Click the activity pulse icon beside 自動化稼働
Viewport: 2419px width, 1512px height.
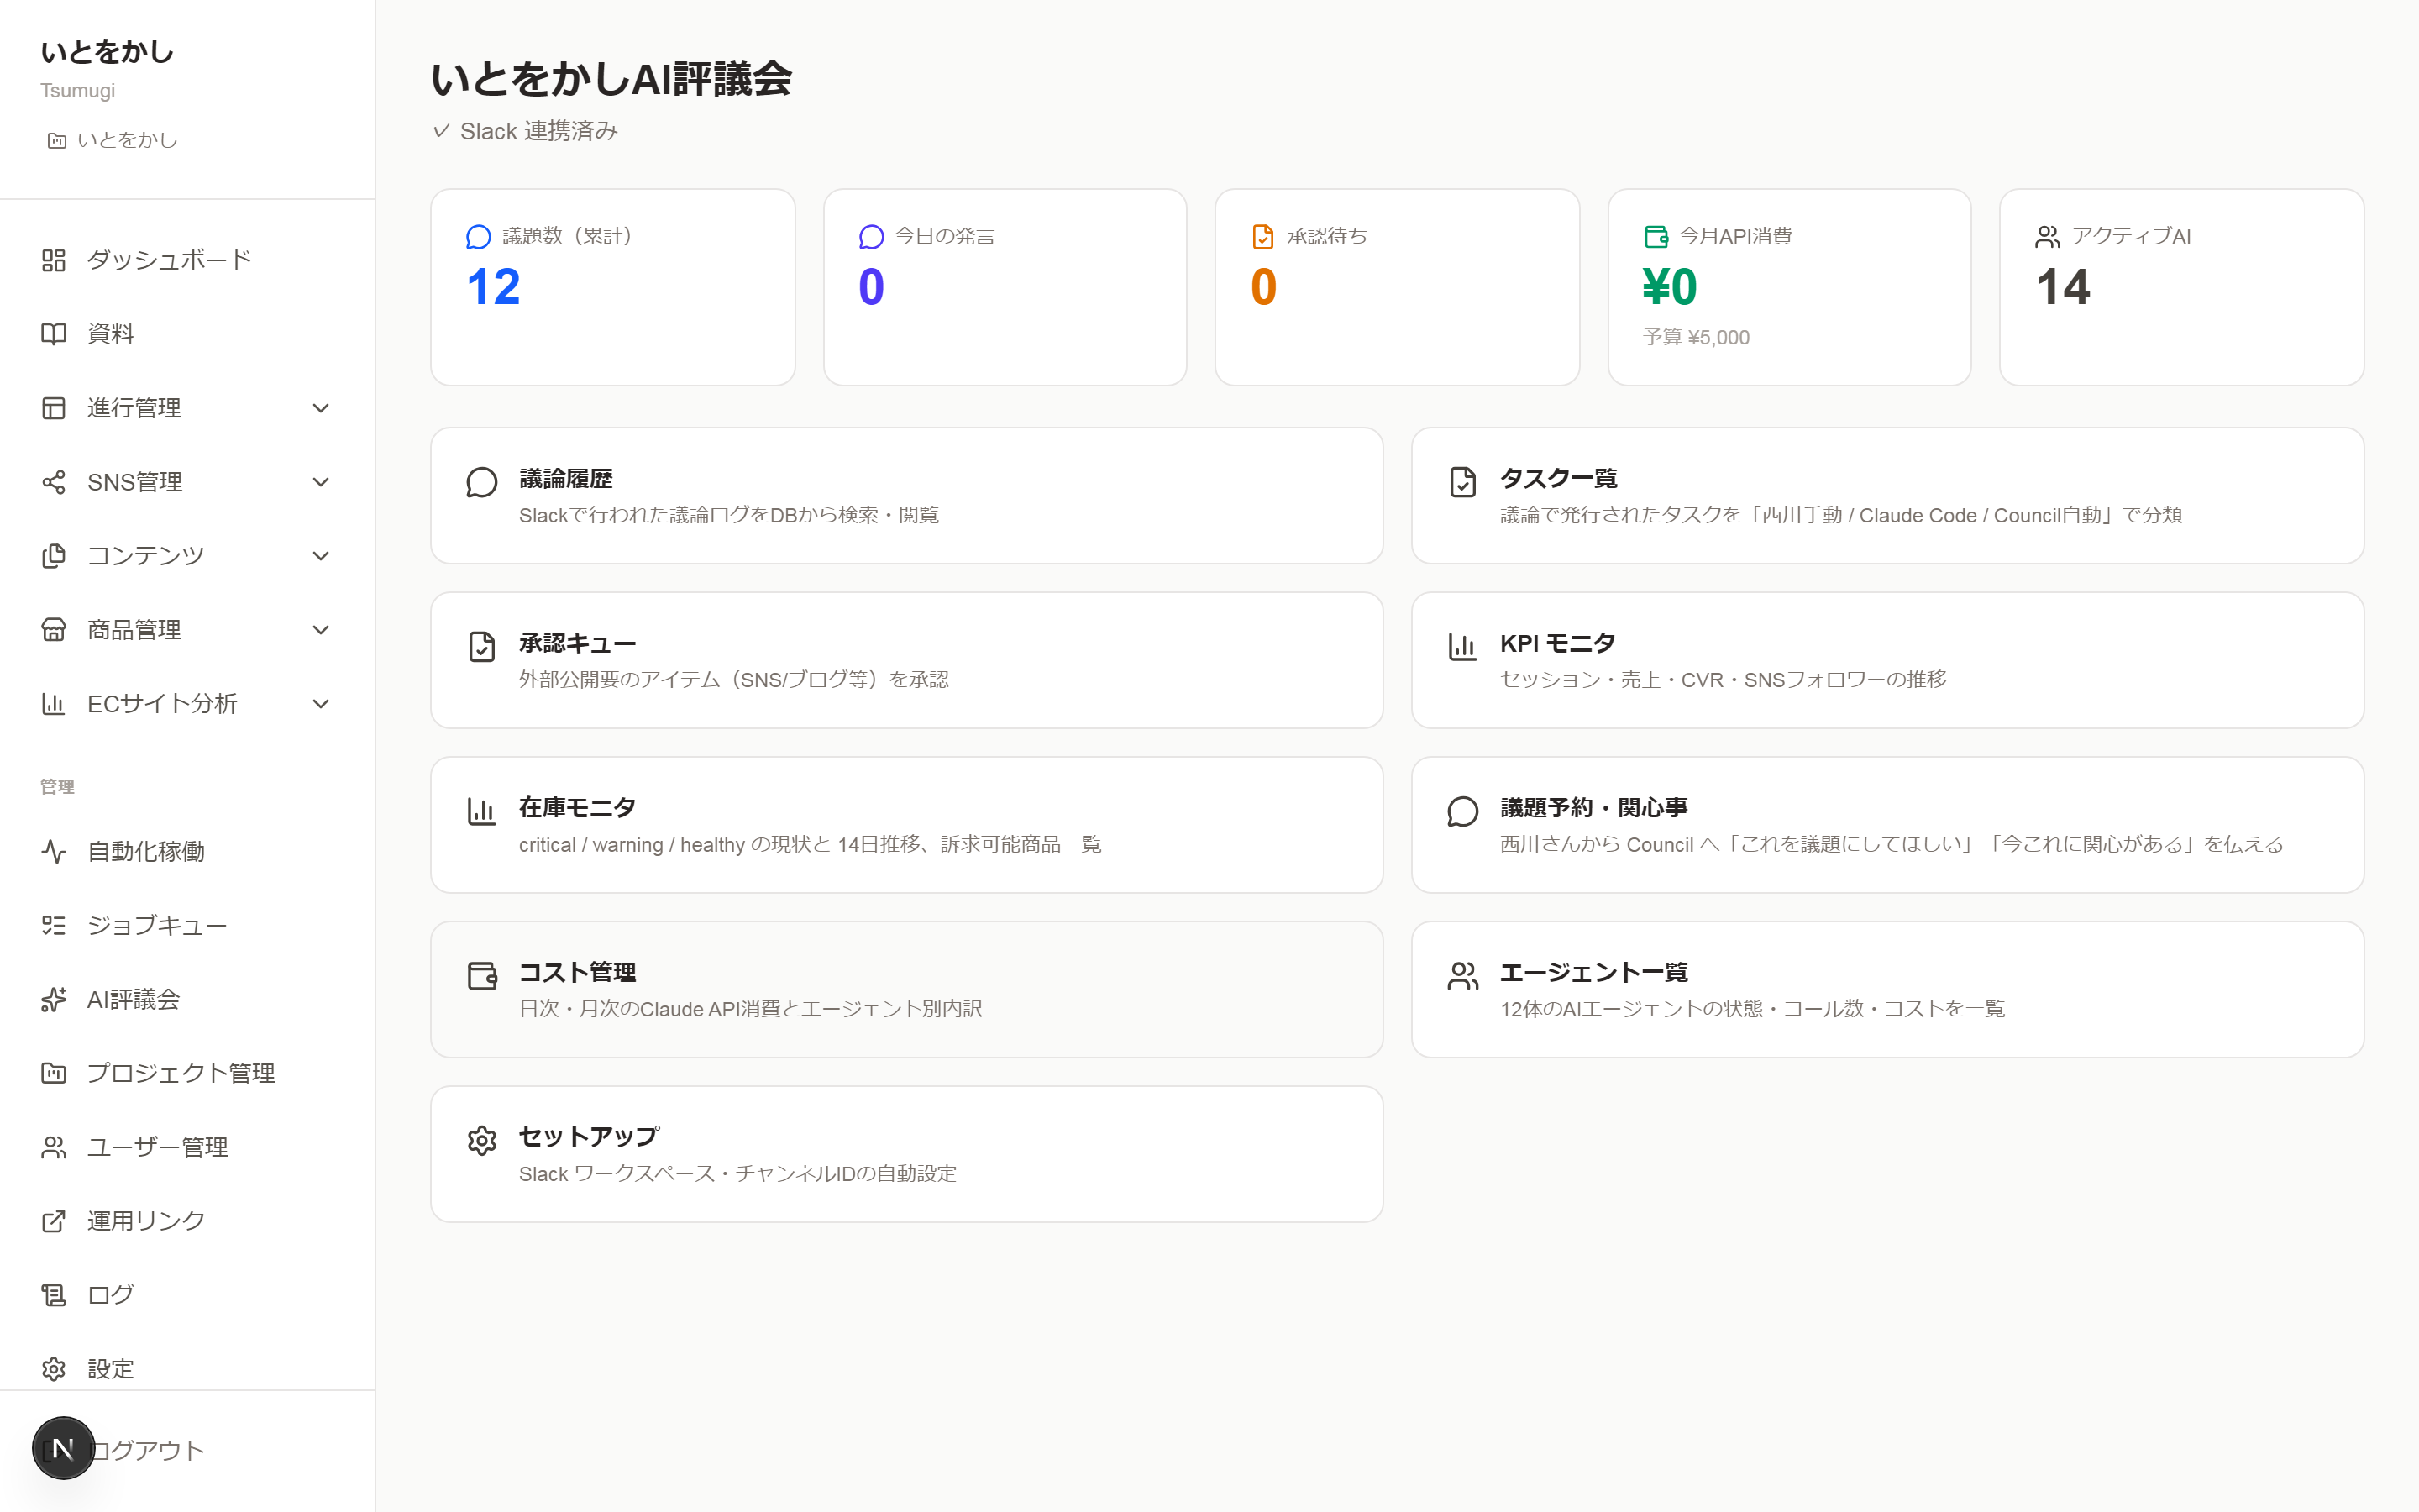(54, 852)
